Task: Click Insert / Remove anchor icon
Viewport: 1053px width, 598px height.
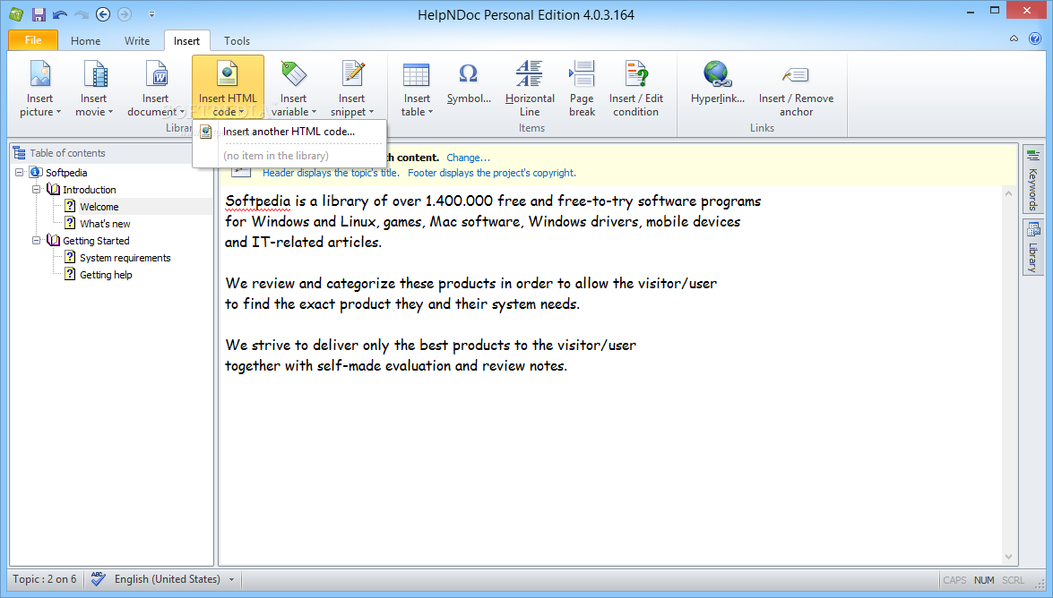Action: click(796, 74)
